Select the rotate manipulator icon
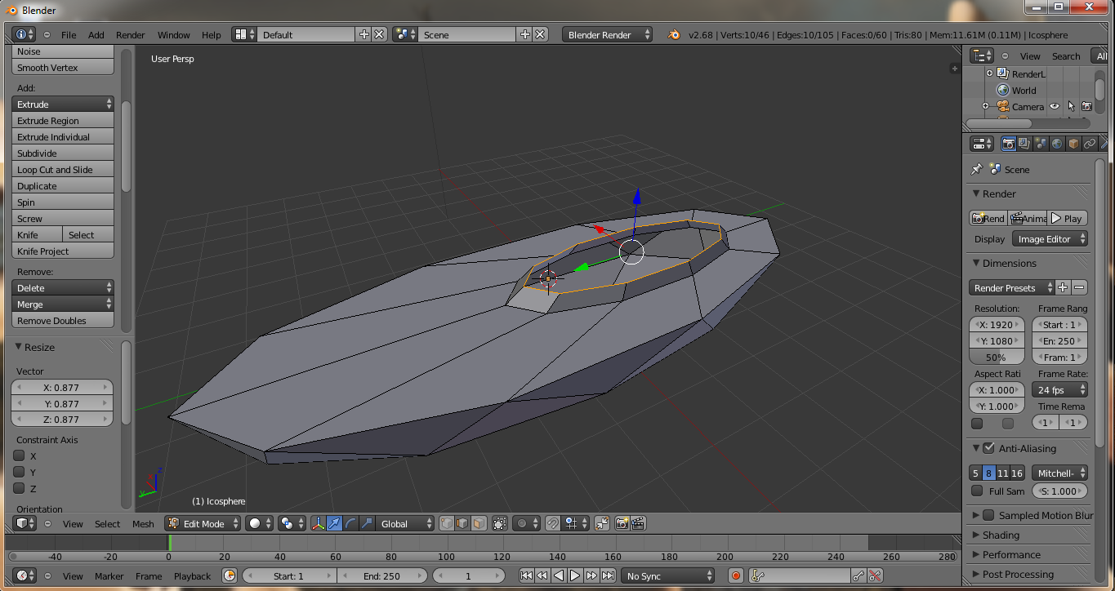 (x=350, y=523)
